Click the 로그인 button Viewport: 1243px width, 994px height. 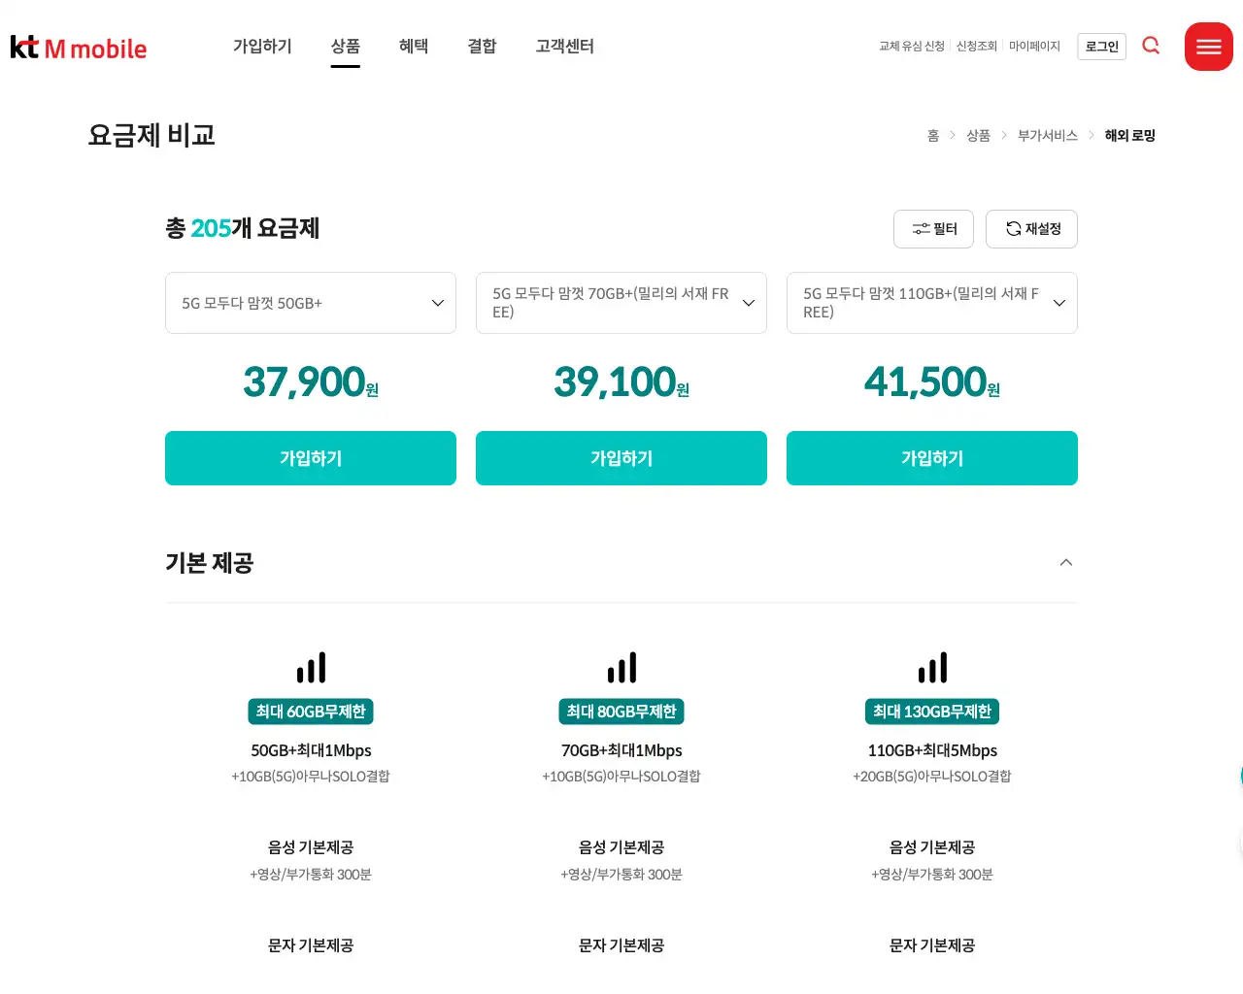[1101, 47]
